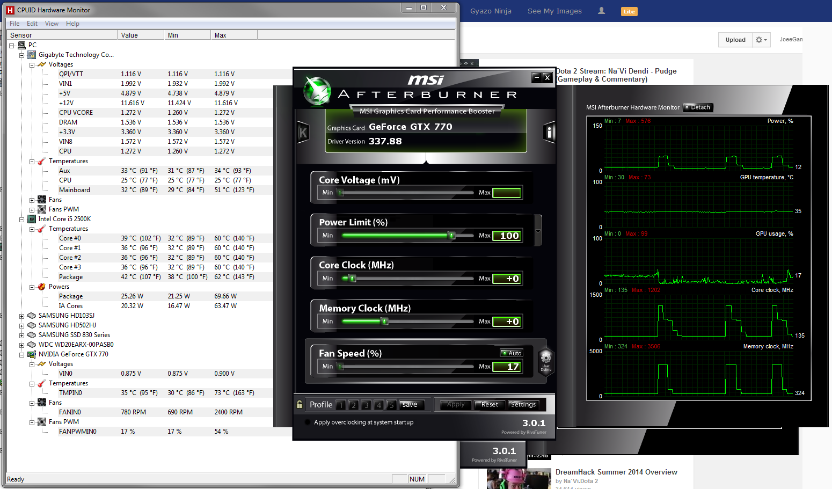Click the SAMSUNG HD502HJ drive icon

coord(32,325)
